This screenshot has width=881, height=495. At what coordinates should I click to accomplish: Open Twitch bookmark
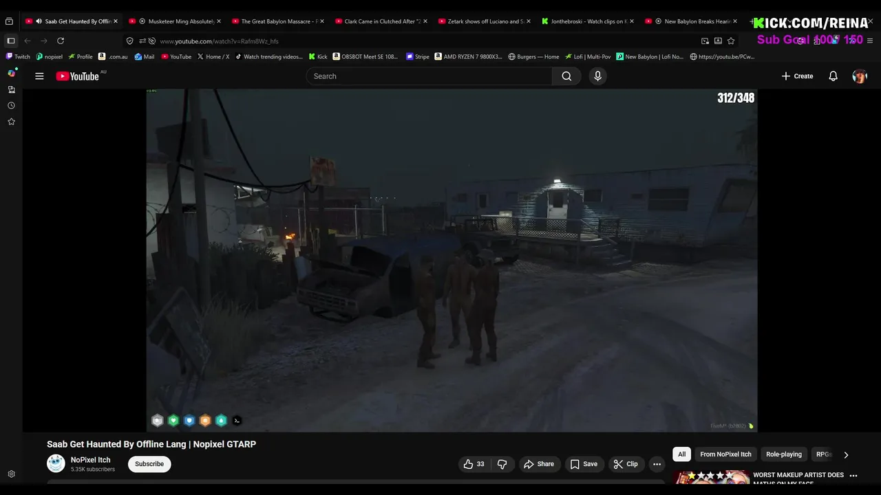(19, 57)
